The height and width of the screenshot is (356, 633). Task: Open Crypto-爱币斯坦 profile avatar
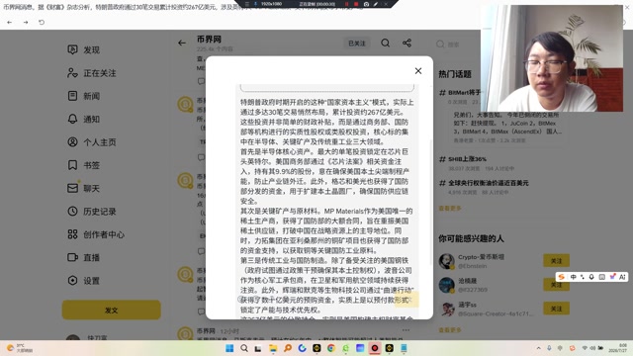click(x=446, y=261)
